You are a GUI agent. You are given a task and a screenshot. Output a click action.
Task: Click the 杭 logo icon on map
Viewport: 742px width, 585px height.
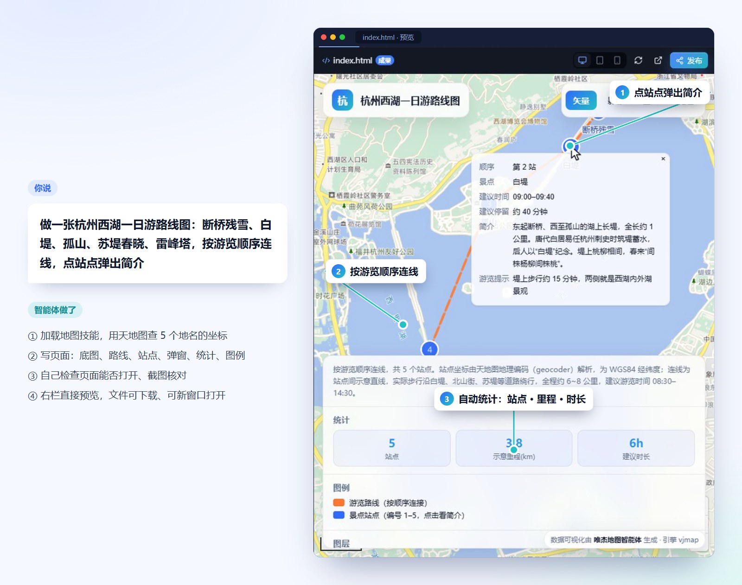click(x=342, y=100)
